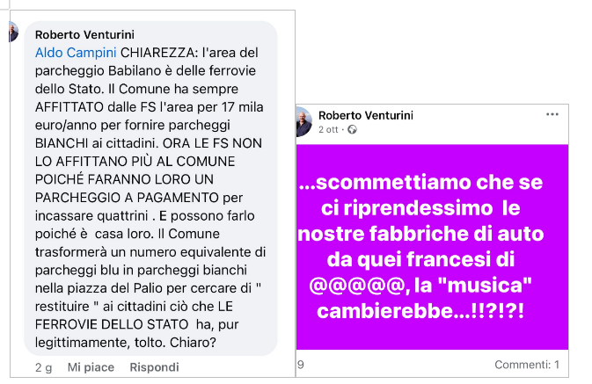Image resolution: width=592 pixels, height=384 pixels.
Task: Open the commenter's avatar beside the parking comment
Action: tap(14, 32)
